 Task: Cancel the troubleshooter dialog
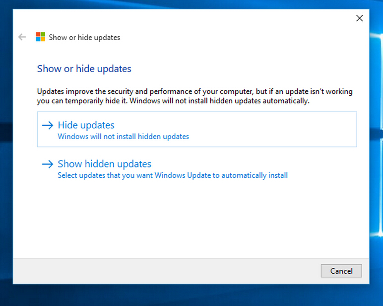341,271
